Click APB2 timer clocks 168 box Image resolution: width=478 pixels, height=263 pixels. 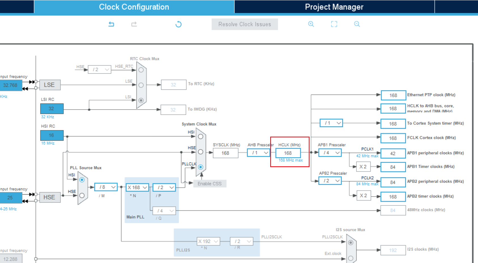pyautogui.click(x=393, y=197)
